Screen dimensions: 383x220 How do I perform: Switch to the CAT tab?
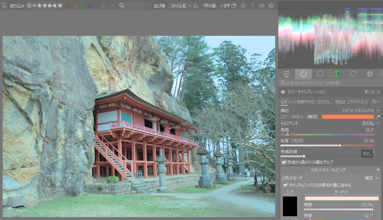[284, 102]
